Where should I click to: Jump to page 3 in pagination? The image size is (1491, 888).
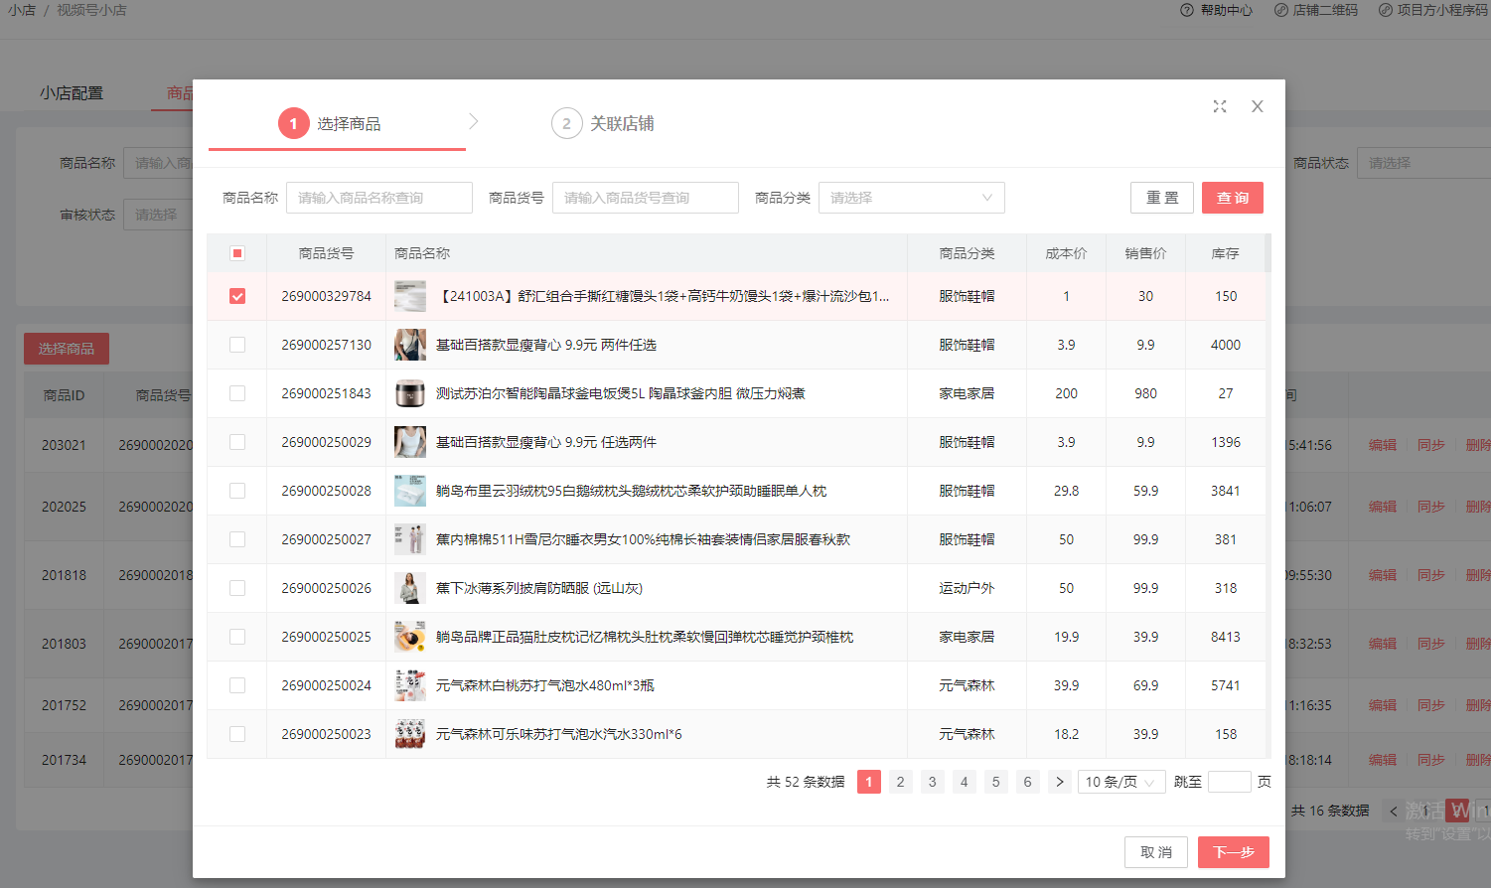point(932,782)
